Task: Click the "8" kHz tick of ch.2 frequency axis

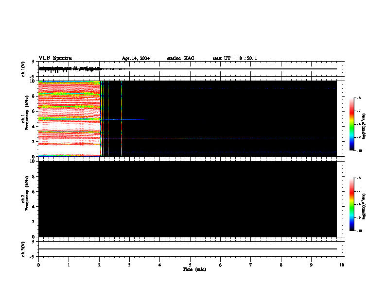Action: tap(34, 177)
